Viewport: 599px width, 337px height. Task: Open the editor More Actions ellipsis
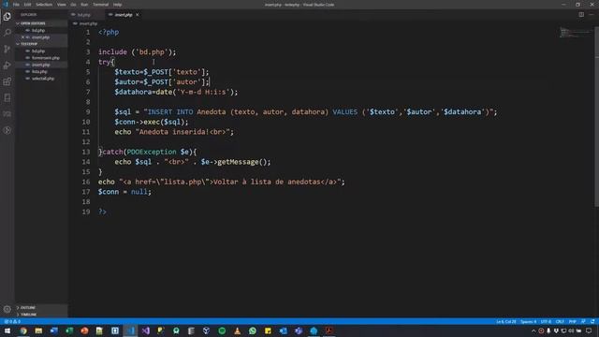(592, 15)
